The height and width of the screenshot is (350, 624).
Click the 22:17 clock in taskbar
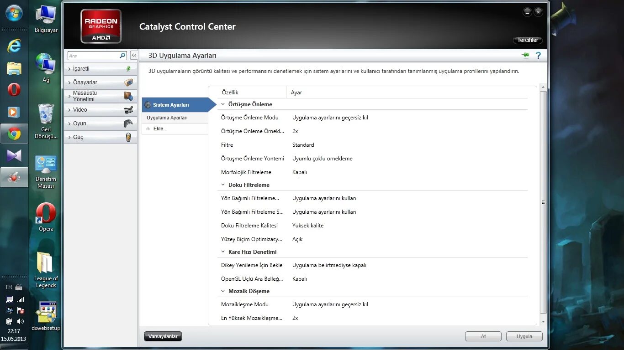[x=14, y=331]
